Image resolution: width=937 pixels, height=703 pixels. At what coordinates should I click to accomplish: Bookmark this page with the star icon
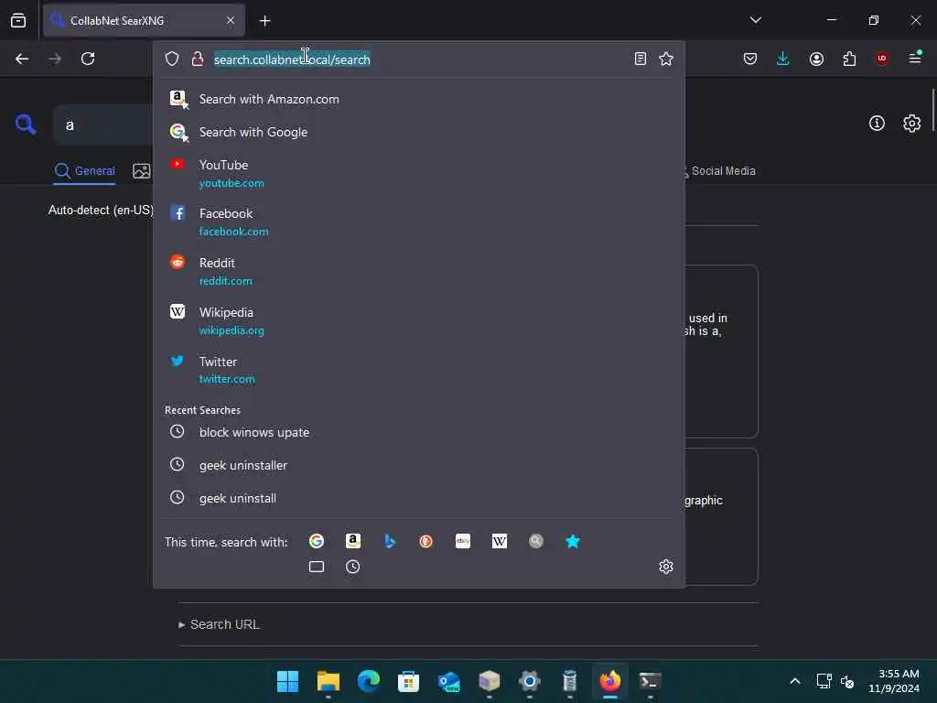[666, 59]
